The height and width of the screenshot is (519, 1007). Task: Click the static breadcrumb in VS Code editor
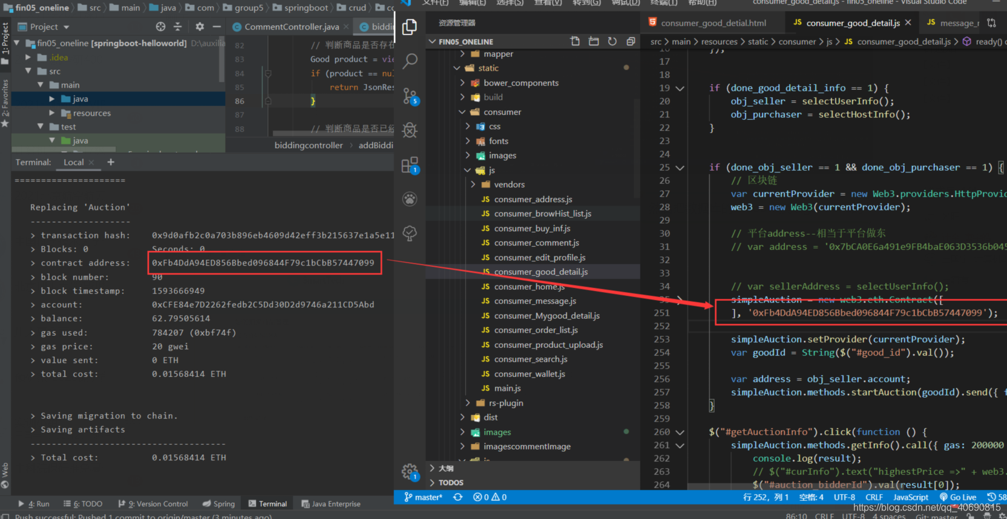pyautogui.click(x=758, y=42)
